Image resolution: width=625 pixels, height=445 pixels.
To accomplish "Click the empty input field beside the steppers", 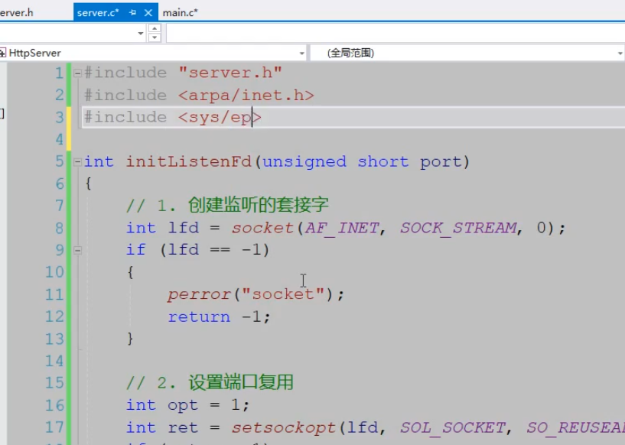I will (396, 33).
